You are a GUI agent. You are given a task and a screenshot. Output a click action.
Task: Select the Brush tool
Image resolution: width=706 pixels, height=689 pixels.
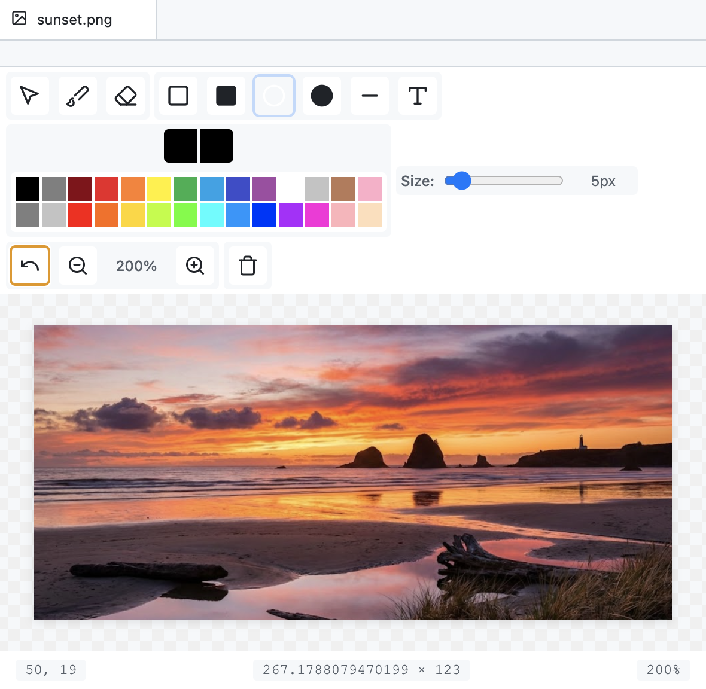pyautogui.click(x=77, y=96)
